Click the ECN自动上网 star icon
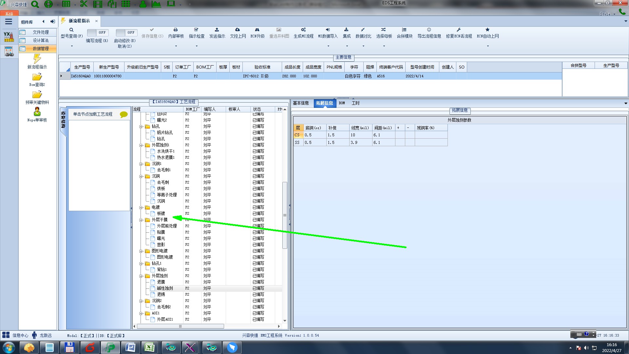 point(487,30)
